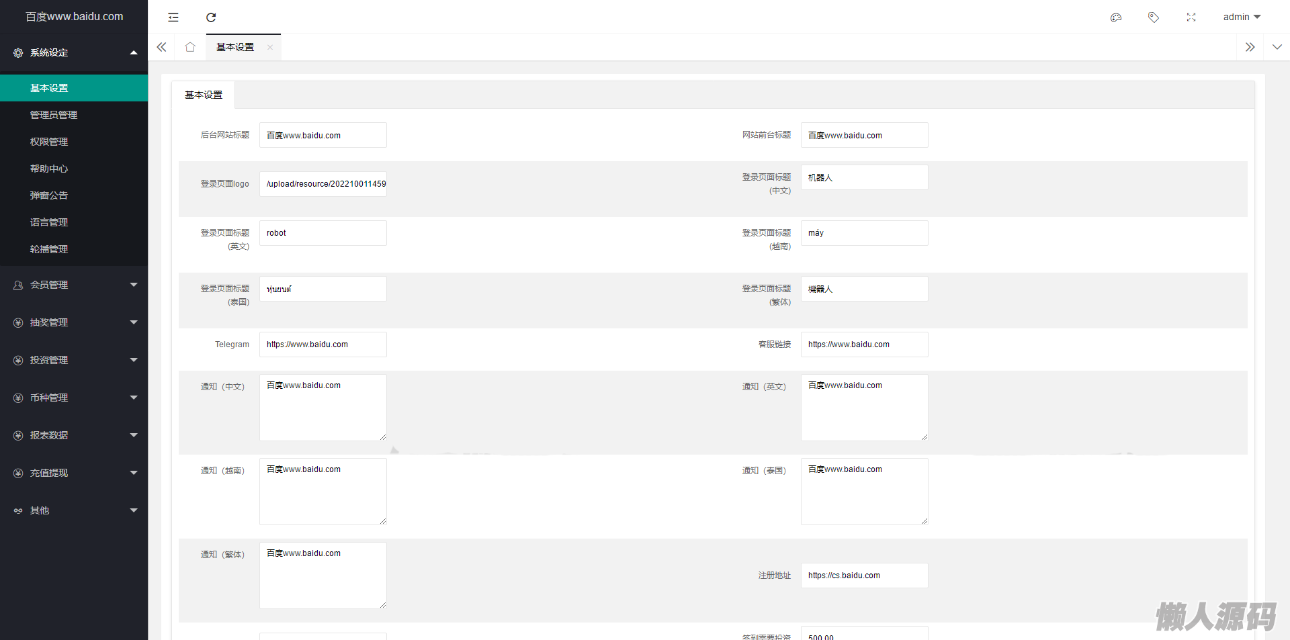Close the 基本设置 tab
Viewport: 1290px width, 640px height.
tap(270, 47)
